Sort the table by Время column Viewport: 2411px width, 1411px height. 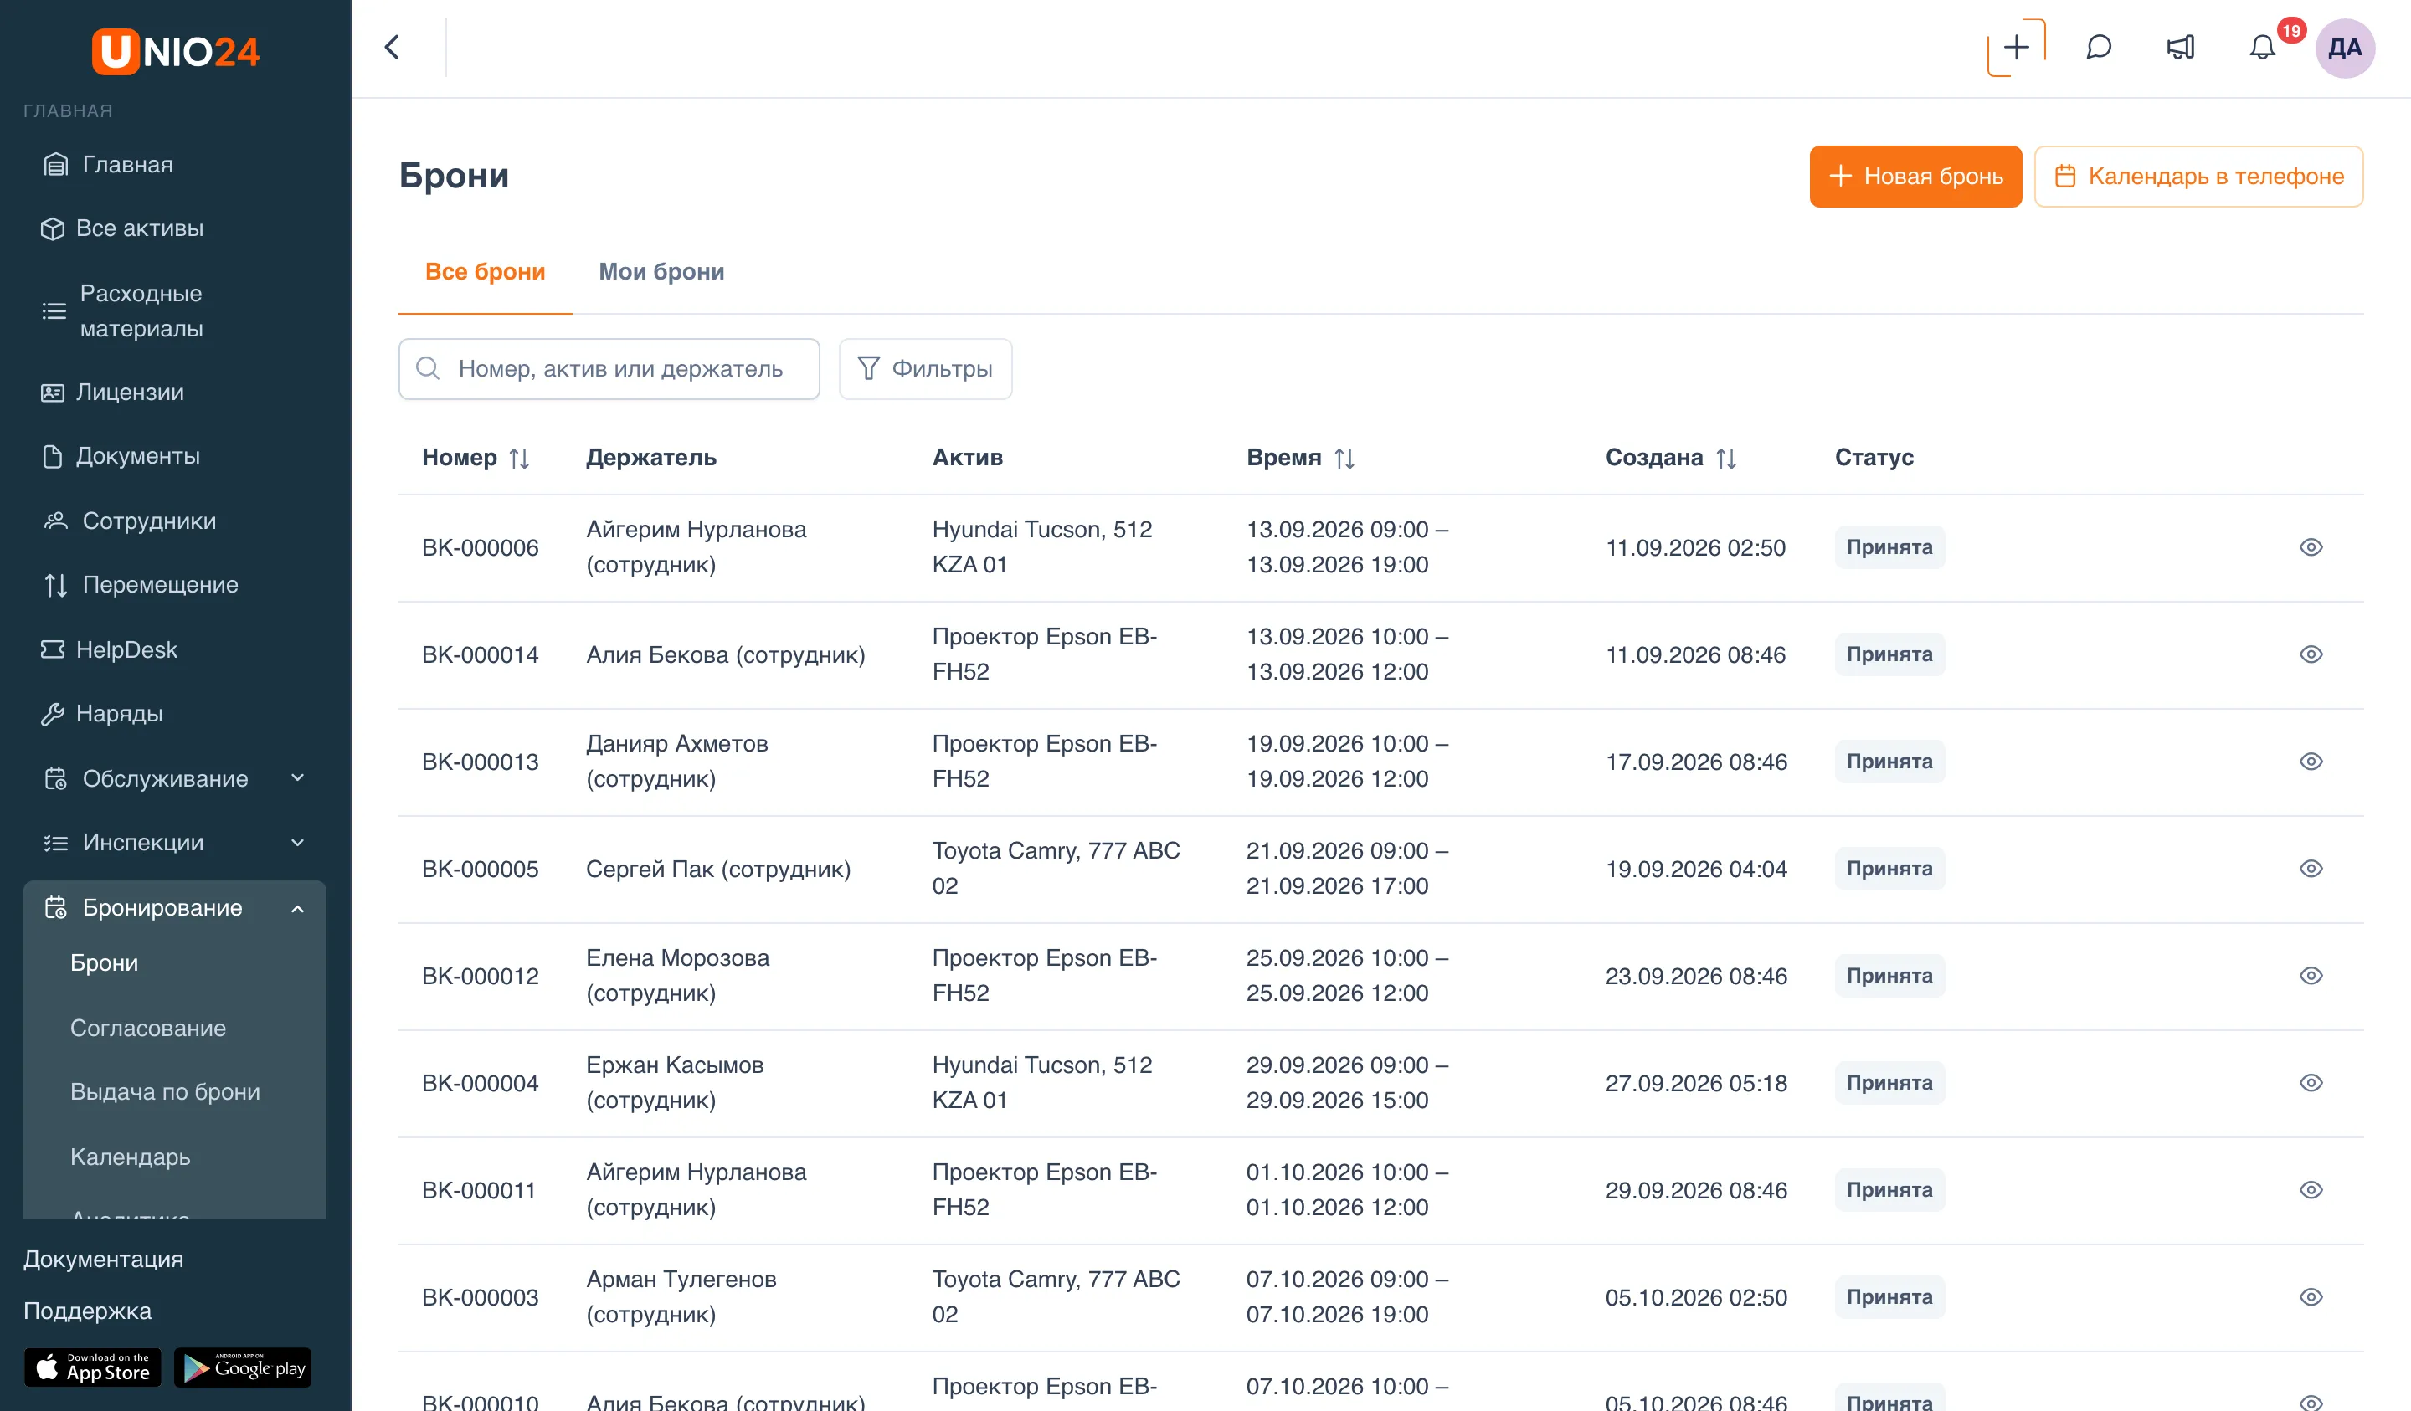pyautogui.click(x=1344, y=459)
